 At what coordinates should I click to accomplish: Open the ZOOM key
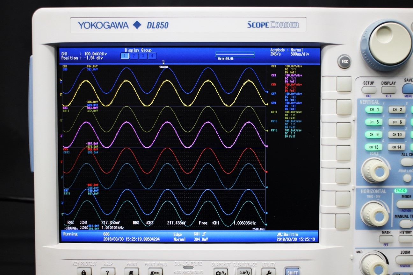(404, 259)
